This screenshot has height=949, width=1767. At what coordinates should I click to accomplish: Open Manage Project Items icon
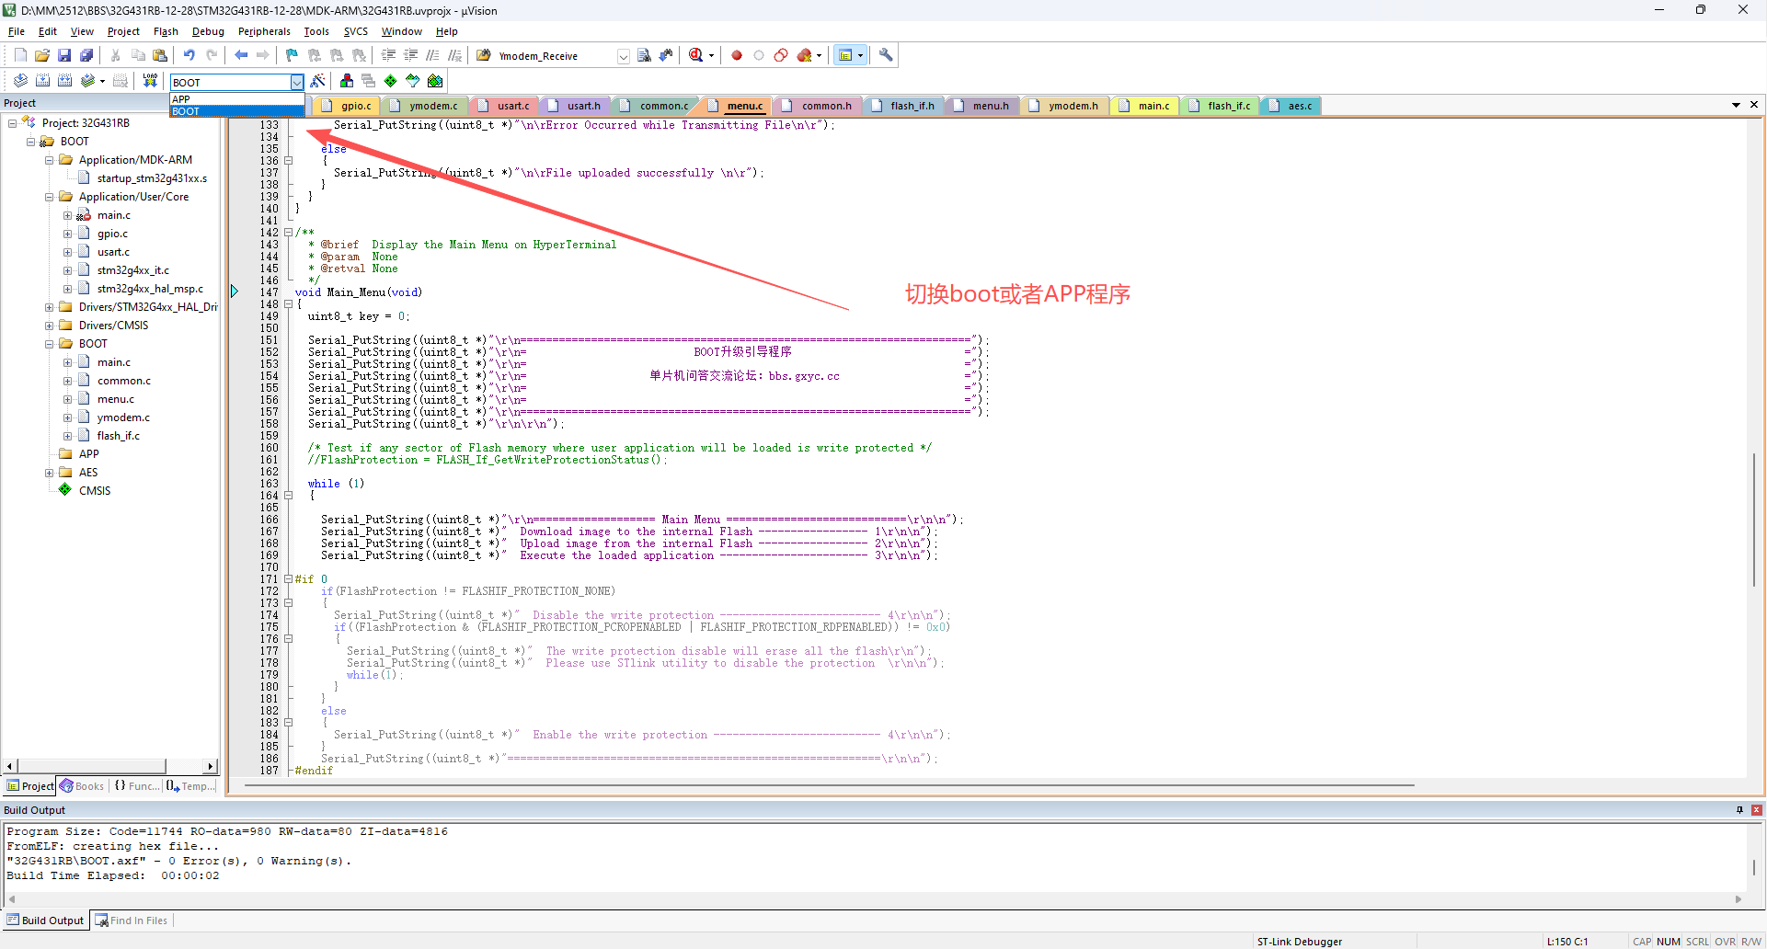pos(347,81)
